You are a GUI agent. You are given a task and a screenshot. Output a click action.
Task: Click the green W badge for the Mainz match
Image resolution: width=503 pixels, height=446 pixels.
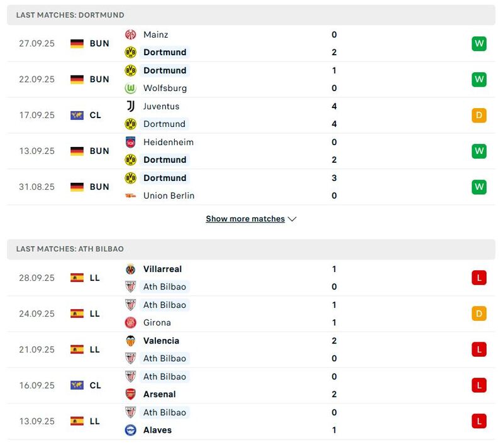pyautogui.click(x=479, y=43)
